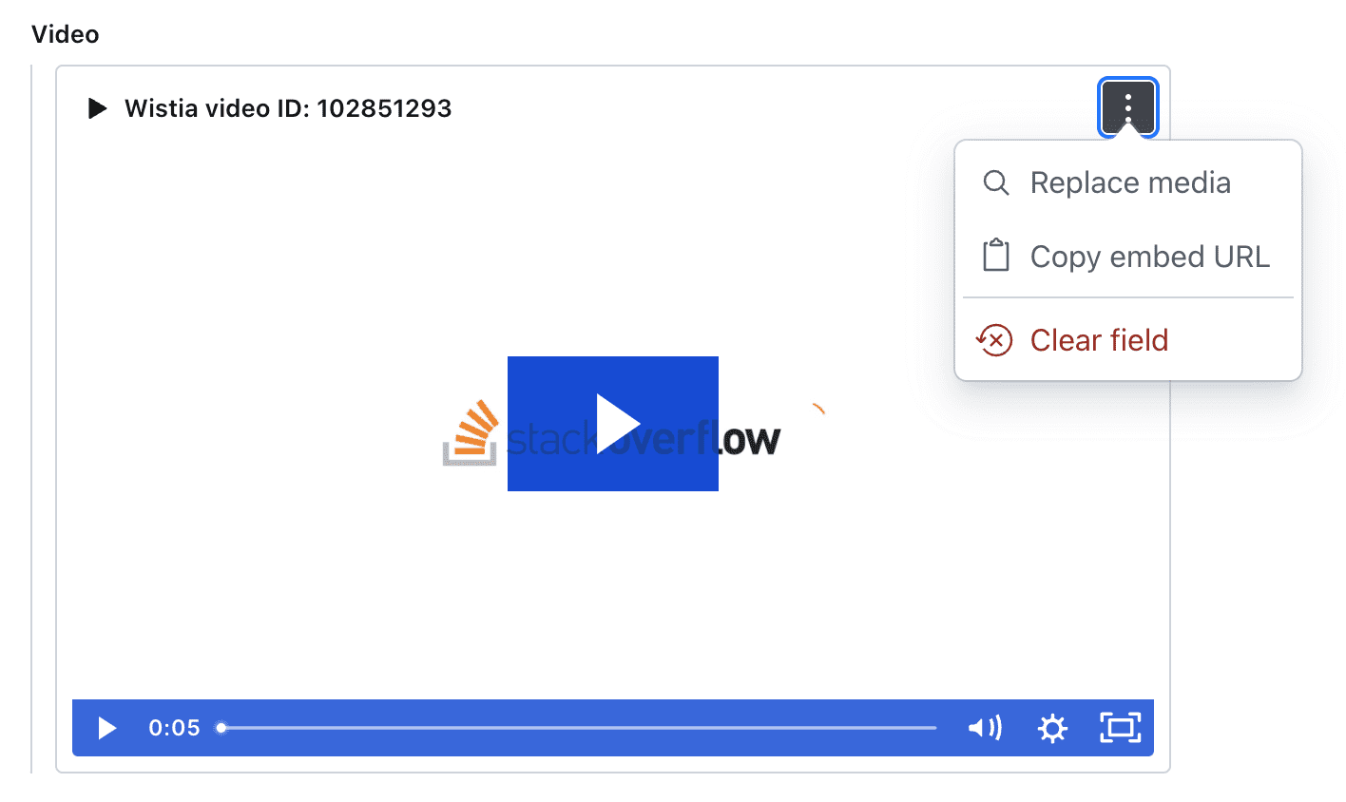Click the orange loading spinner mark
Screen dimensions: 1346x802
pos(818,410)
